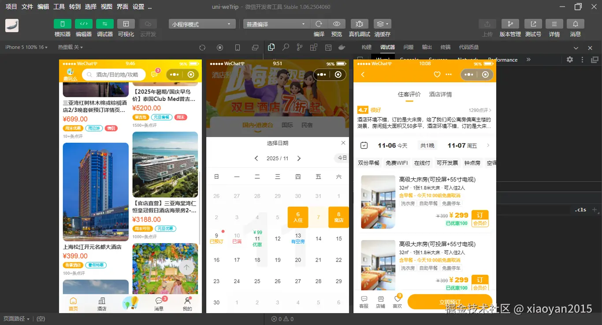Switch to the Network tab in DevTools
Screen dimensions: 602x325
point(468,59)
